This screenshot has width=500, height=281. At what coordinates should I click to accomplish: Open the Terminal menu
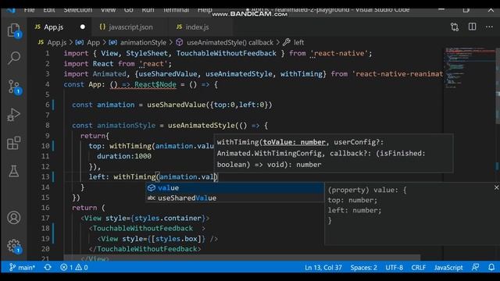point(176,9)
